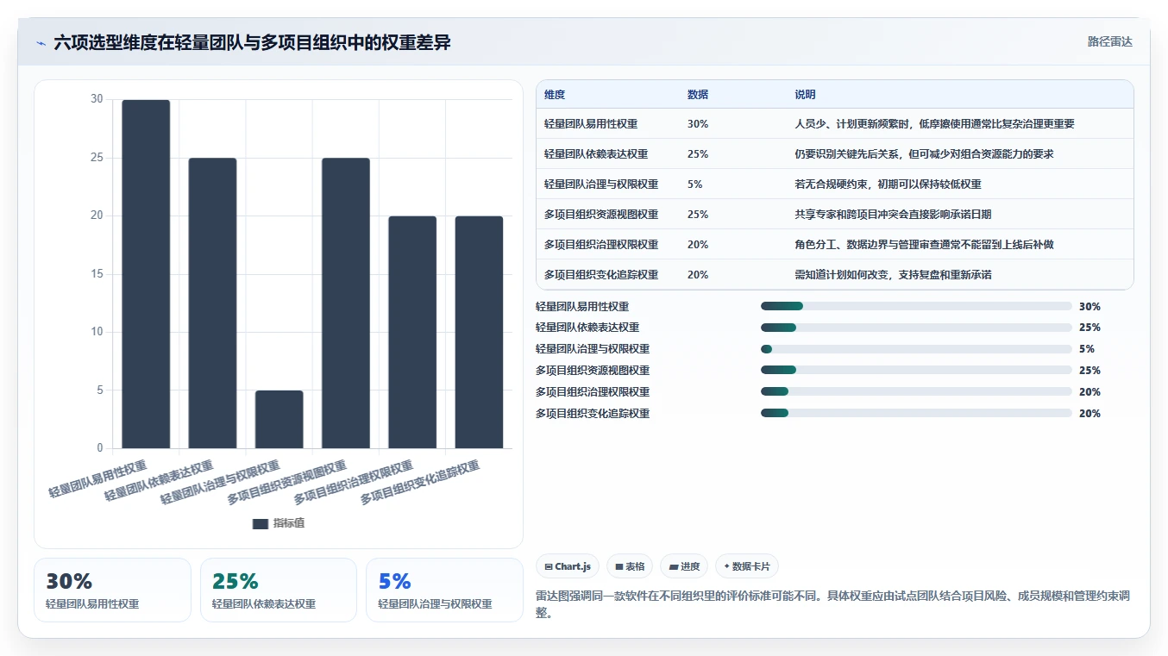Click the x-axis label 多项目组织变化追踪权重
Screen dimensions: 1168x656
(x=420, y=482)
